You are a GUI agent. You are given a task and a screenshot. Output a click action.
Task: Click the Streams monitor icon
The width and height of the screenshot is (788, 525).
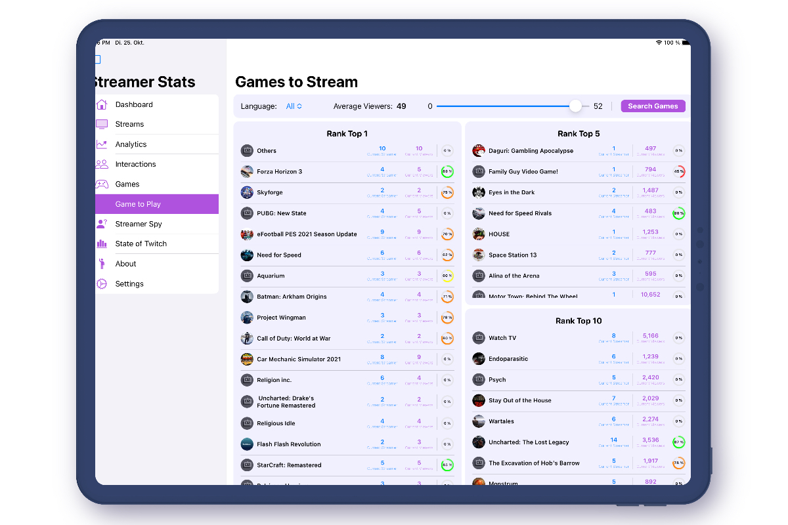[x=102, y=123]
